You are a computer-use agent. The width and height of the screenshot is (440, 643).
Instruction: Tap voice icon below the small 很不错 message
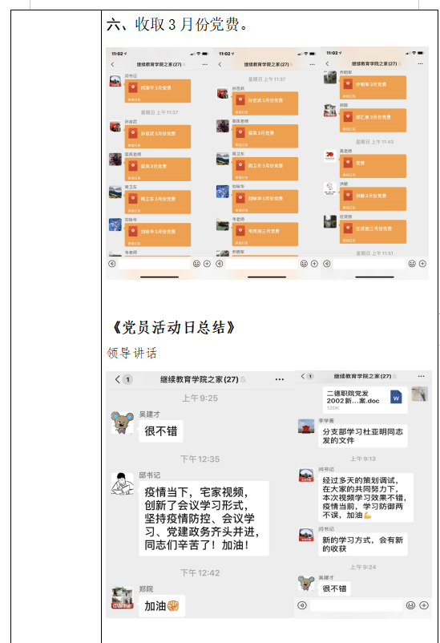[x=302, y=605]
